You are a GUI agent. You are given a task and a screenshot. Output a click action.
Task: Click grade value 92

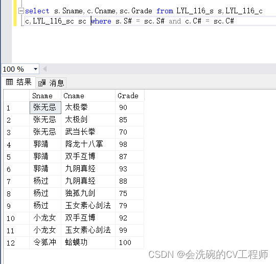(130, 218)
